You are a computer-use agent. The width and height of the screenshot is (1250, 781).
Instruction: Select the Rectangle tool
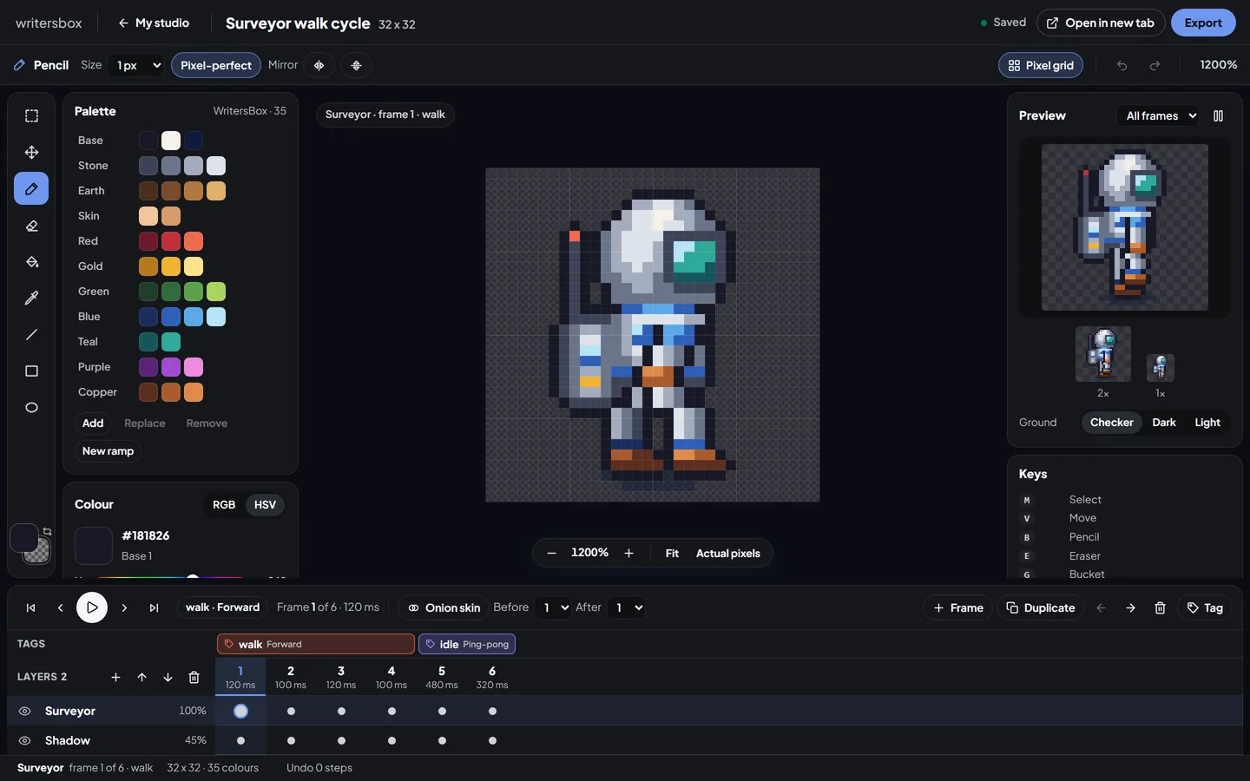pyautogui.click(x=31, y=371)
